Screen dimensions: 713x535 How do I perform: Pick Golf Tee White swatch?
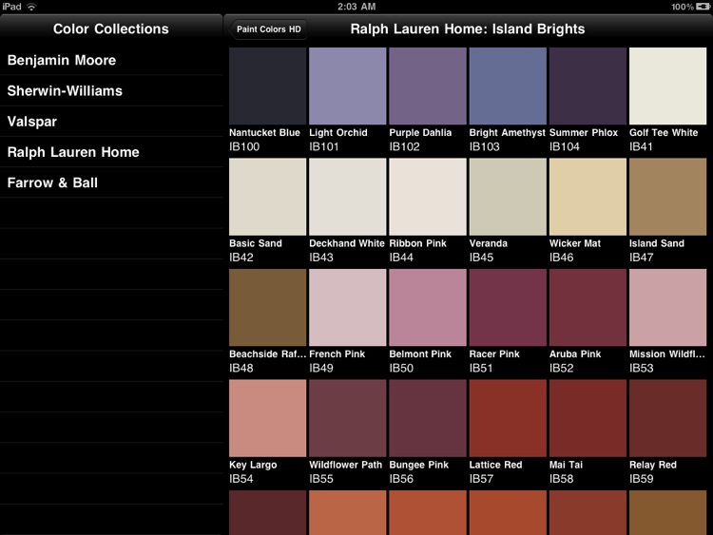pos(668,86)
